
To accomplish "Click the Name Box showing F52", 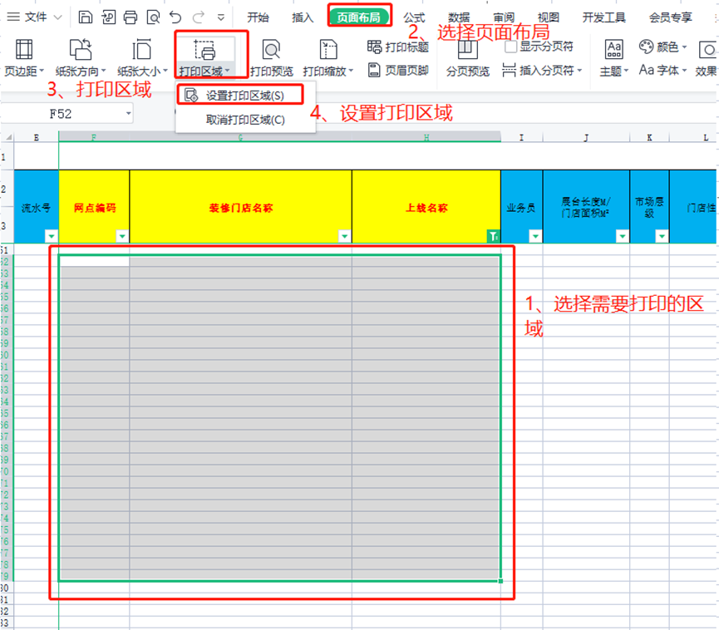I will [61, 114].
